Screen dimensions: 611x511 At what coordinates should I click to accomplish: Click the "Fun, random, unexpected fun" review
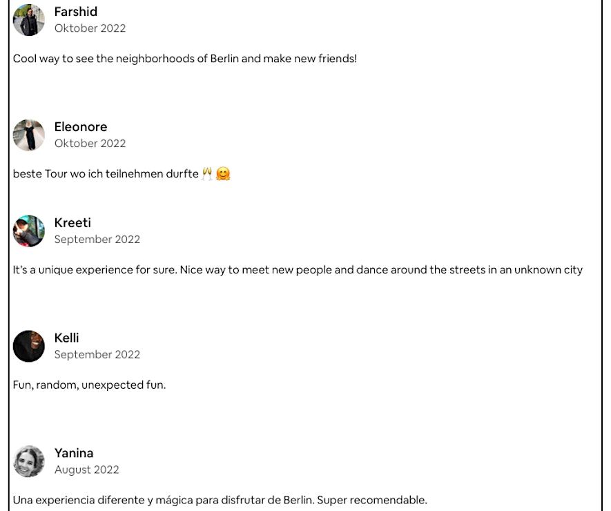(x=90, y=385)
